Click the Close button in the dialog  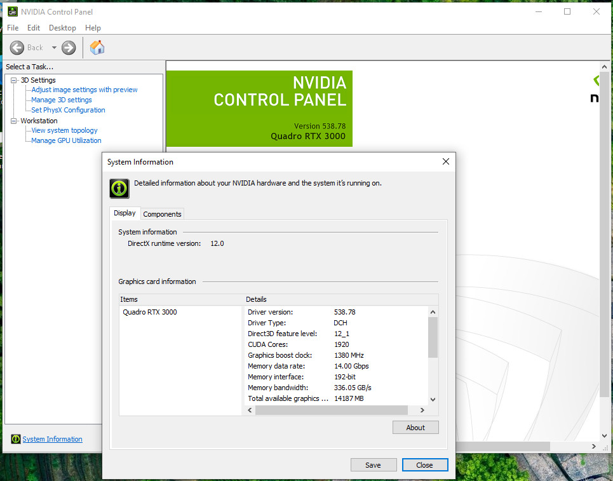point(424,465)
